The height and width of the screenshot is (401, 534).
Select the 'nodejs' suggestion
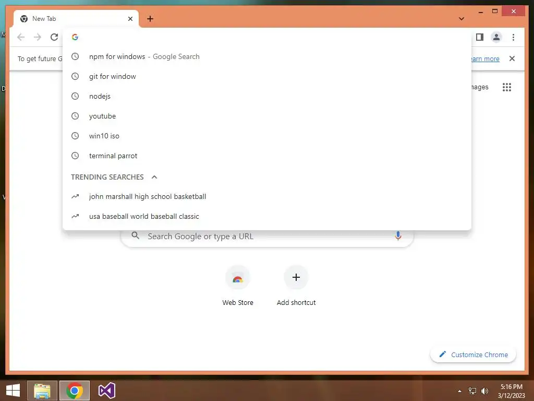[267, 96]
